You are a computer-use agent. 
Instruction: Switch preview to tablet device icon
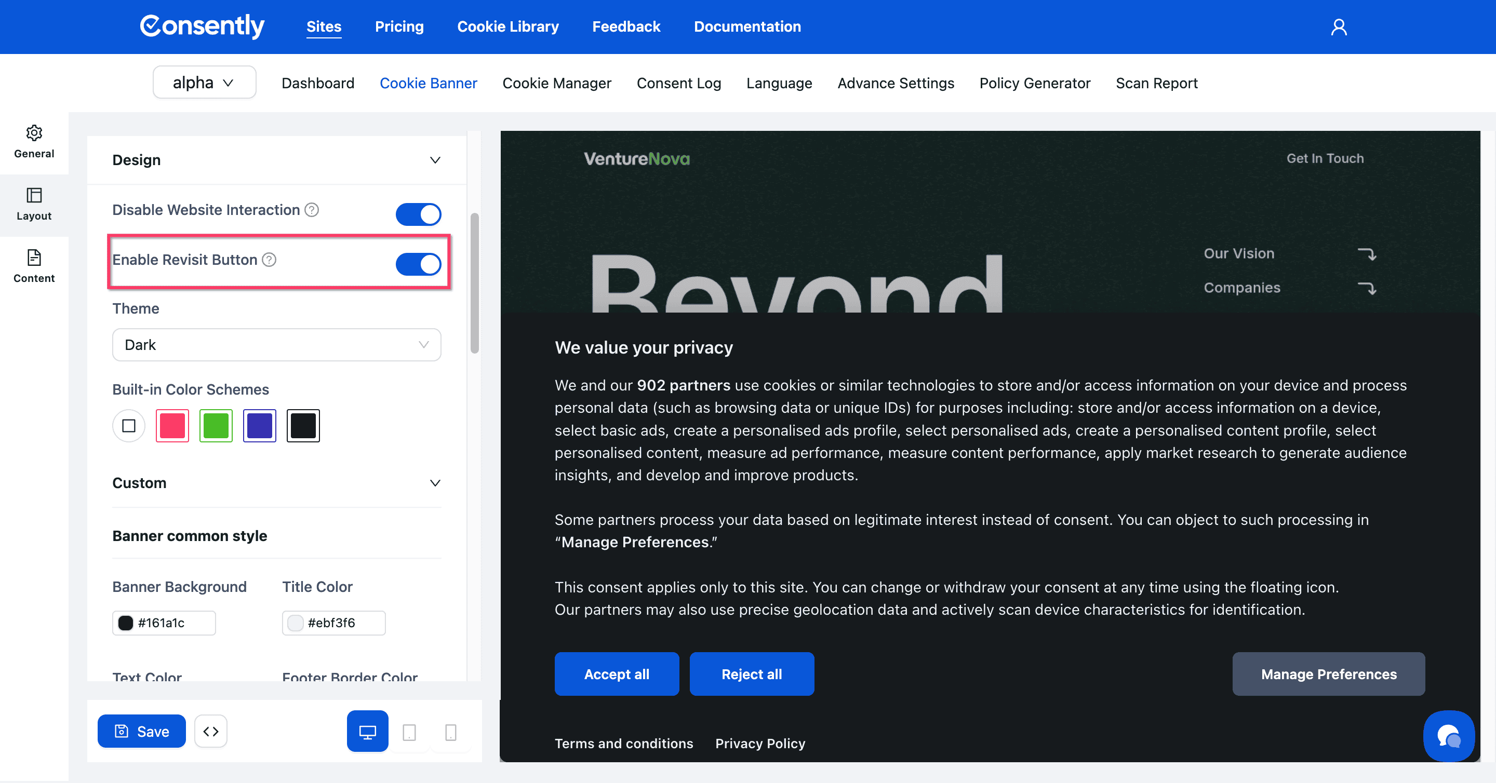409,732
